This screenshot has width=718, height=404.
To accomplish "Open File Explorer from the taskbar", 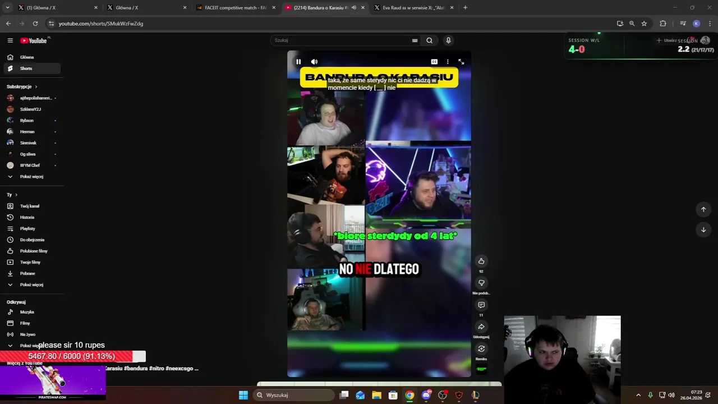I will [376, 395].
